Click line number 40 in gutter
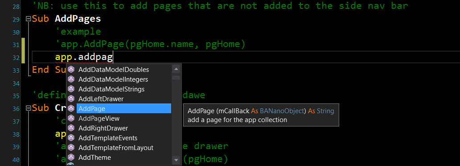The image size is (460, 166). 16,160
